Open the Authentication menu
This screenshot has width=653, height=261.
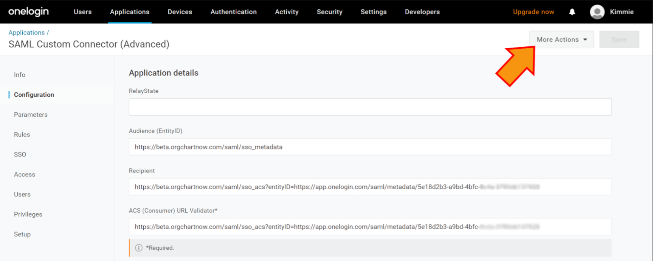pos(234,12)
